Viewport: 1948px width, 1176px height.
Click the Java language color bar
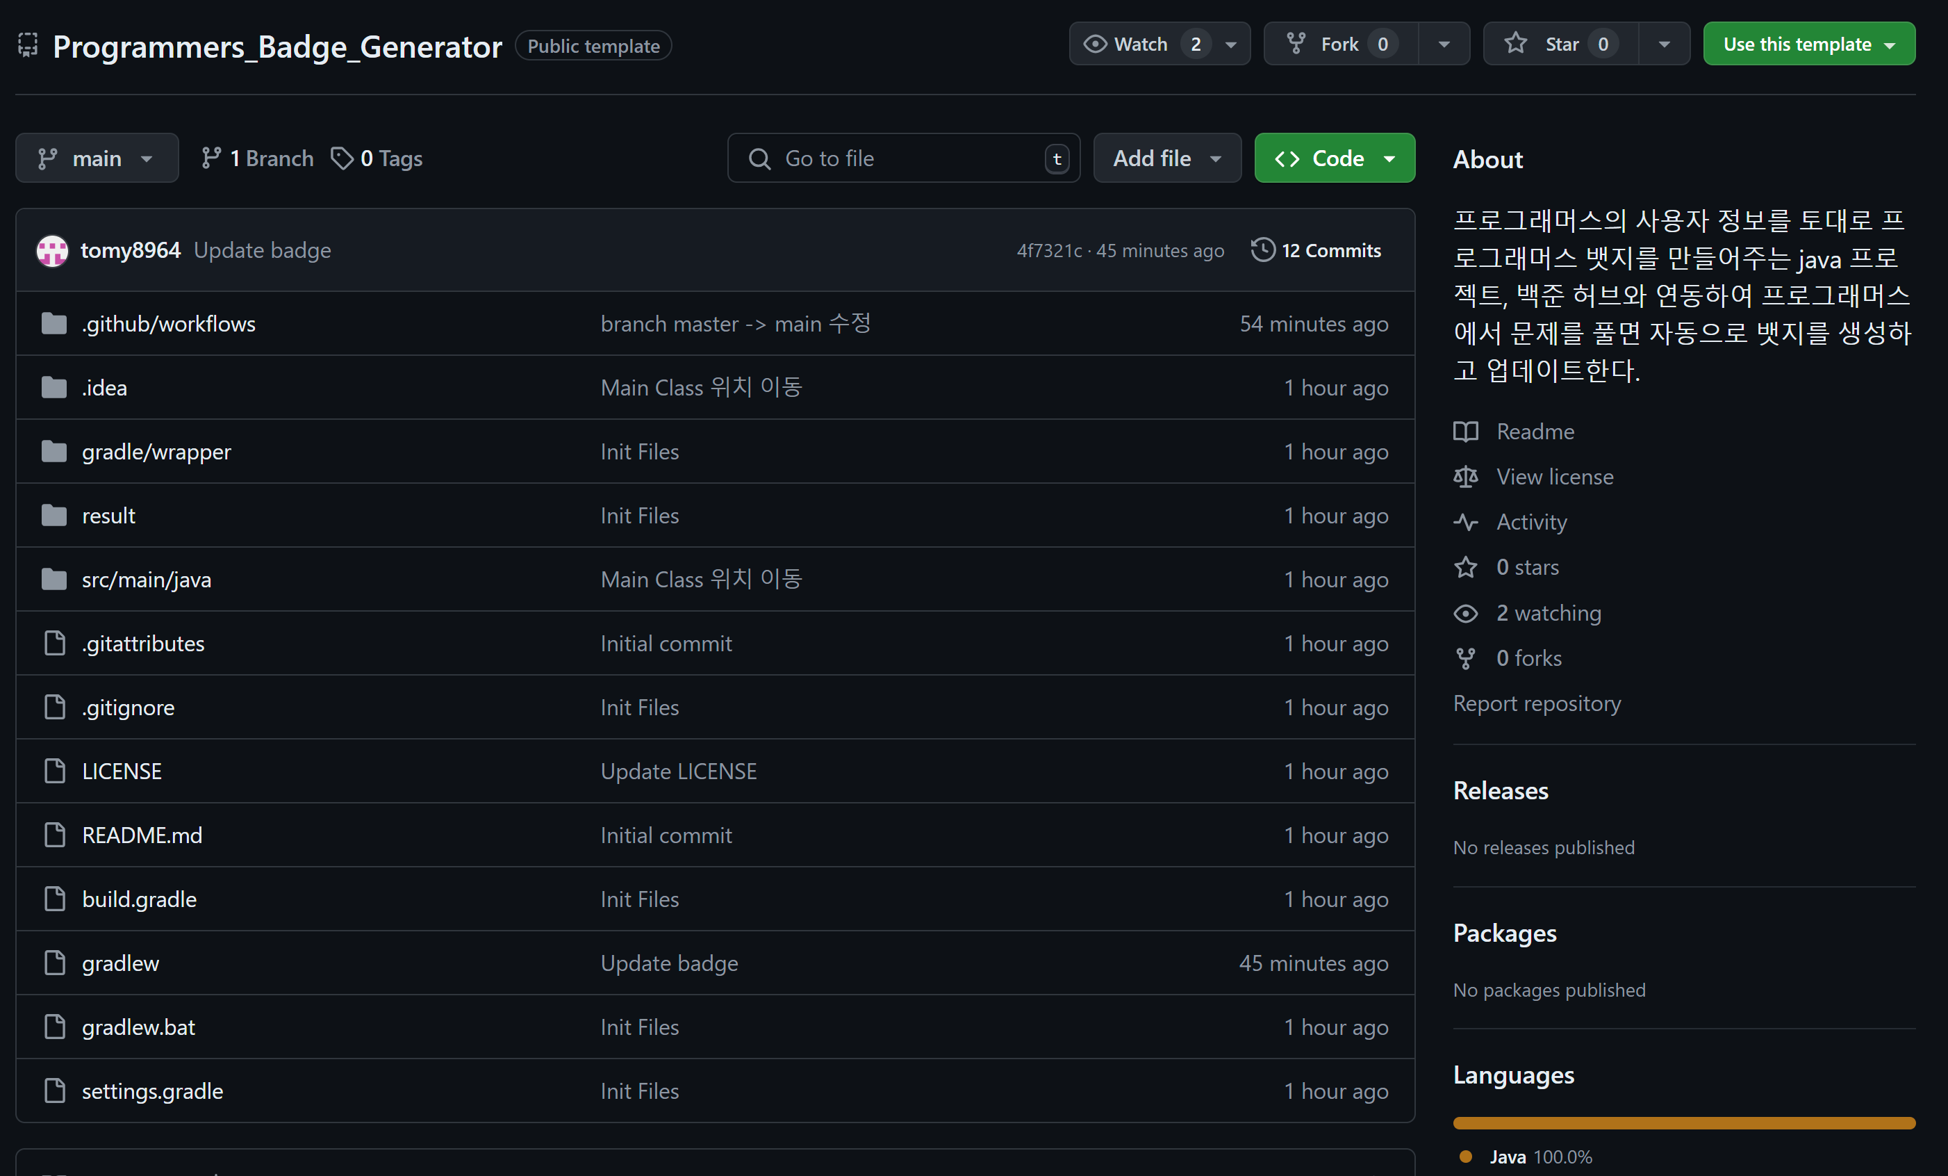(1683, 1123)
